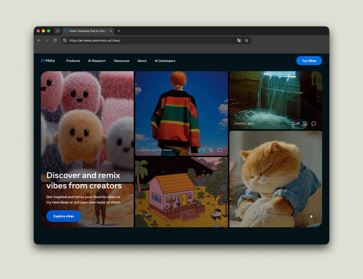Open the AI Developers menu
The image size is (363, 279).
[165, 61]
